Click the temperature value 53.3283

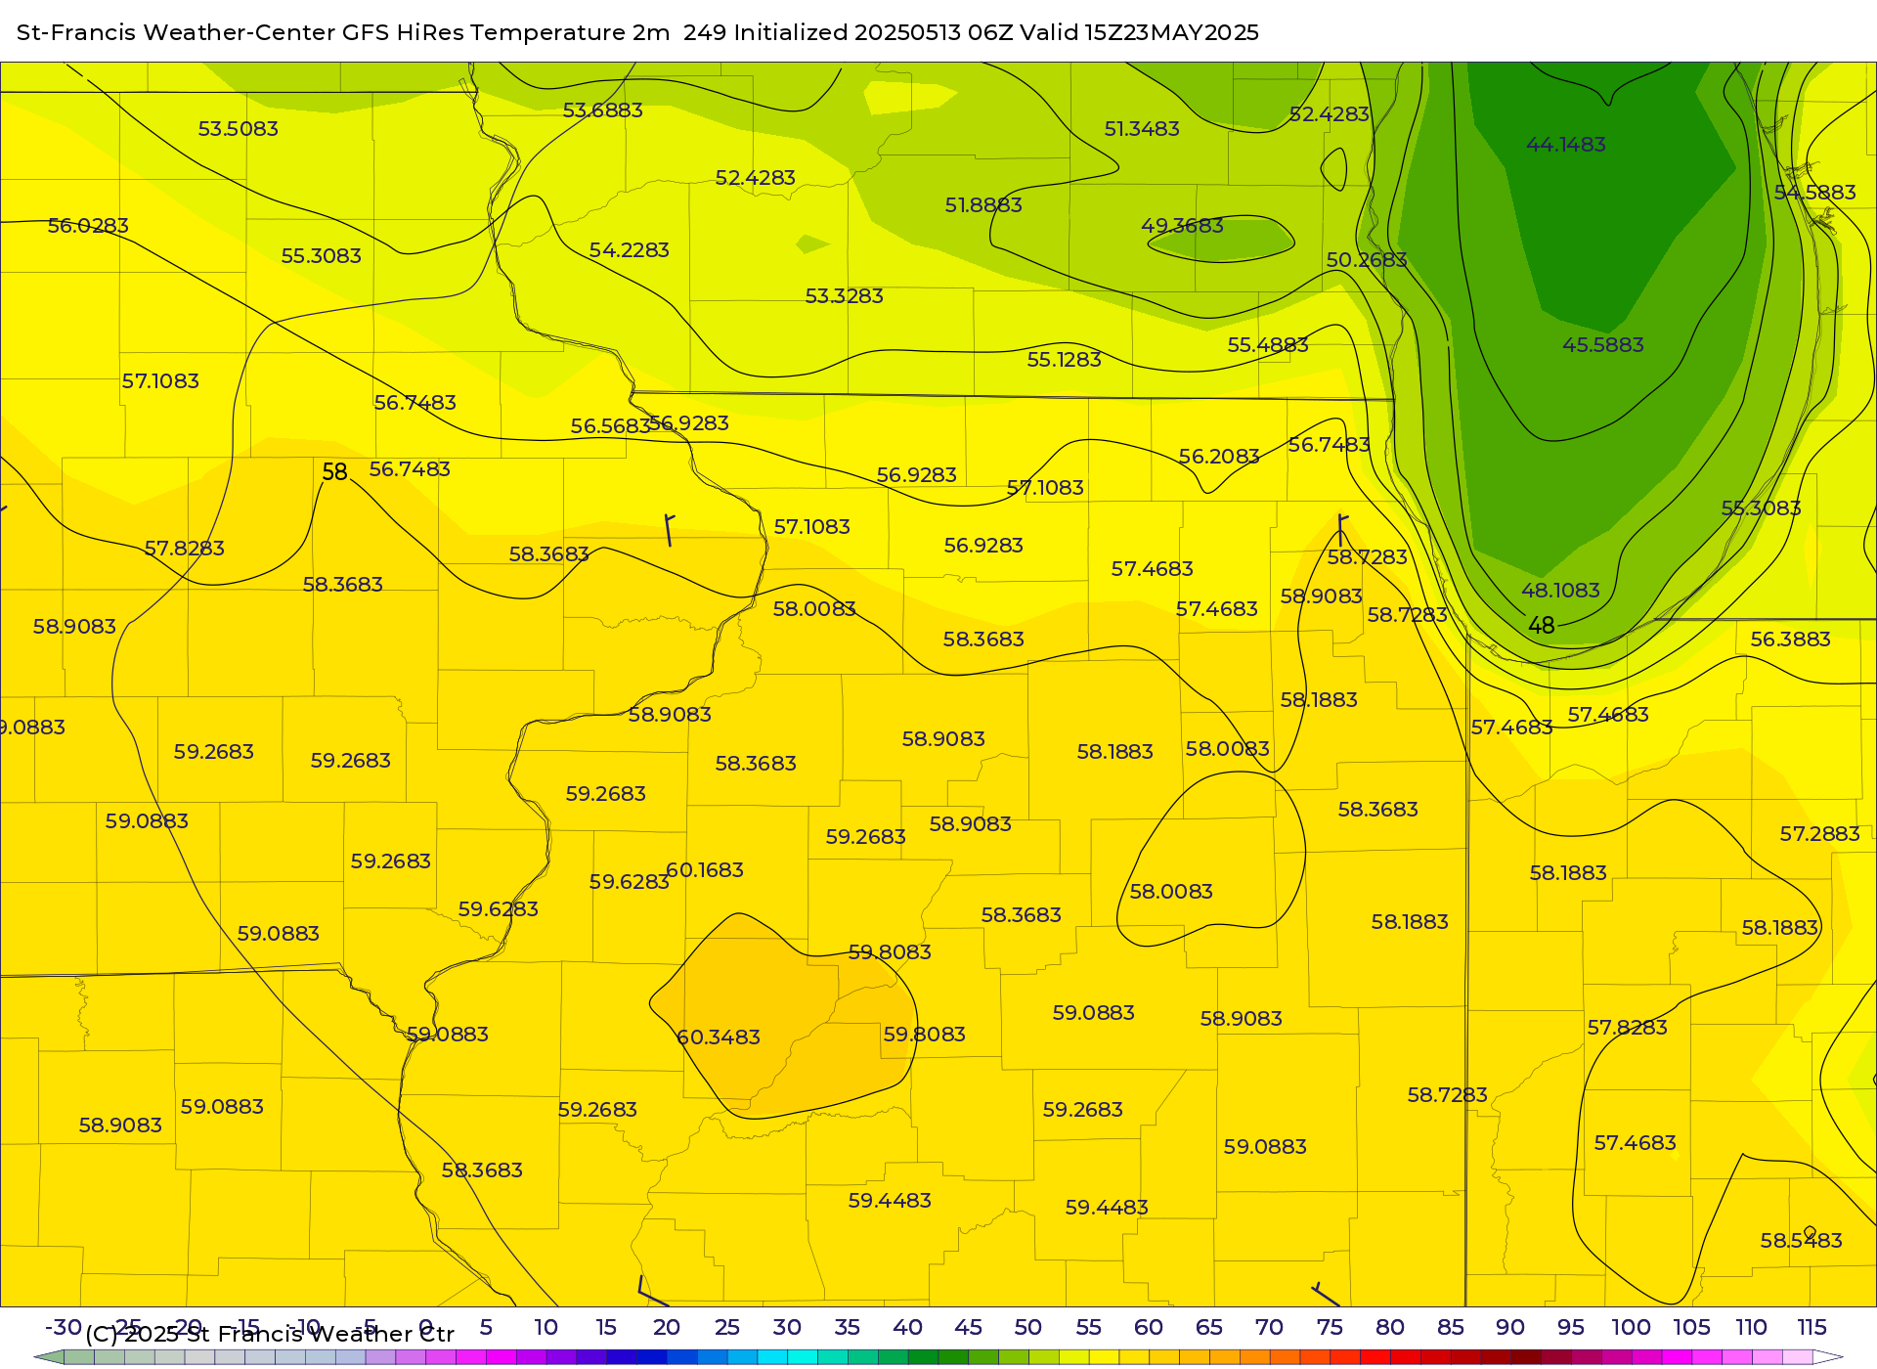point(844,296)
